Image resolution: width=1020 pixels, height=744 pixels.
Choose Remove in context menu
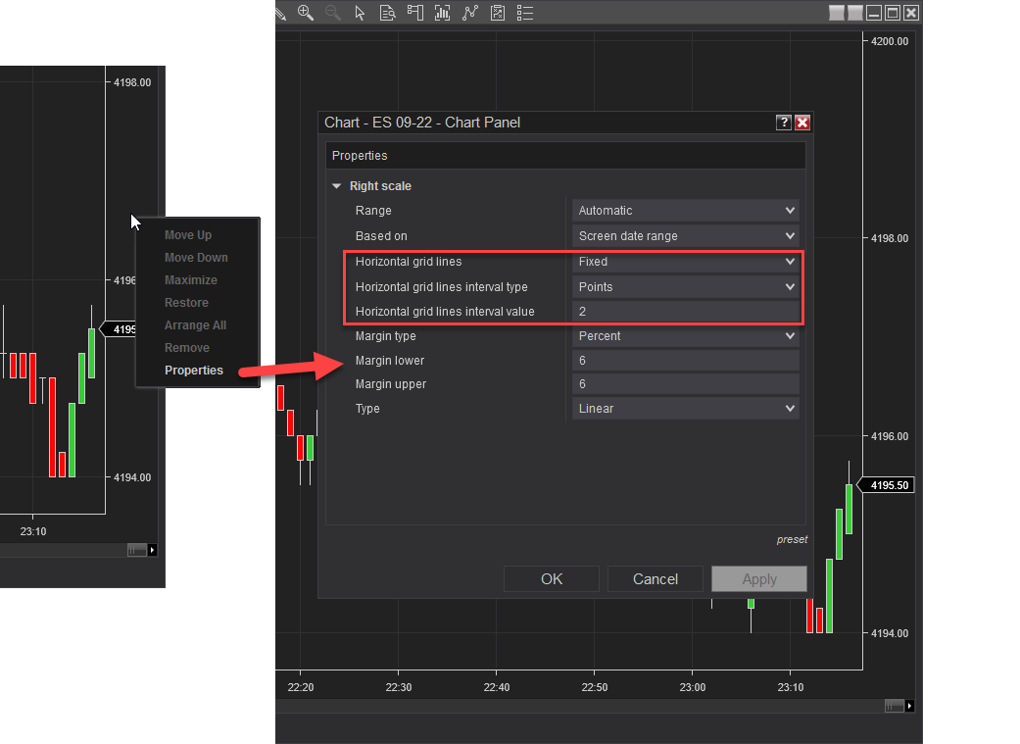click(187, 348)
